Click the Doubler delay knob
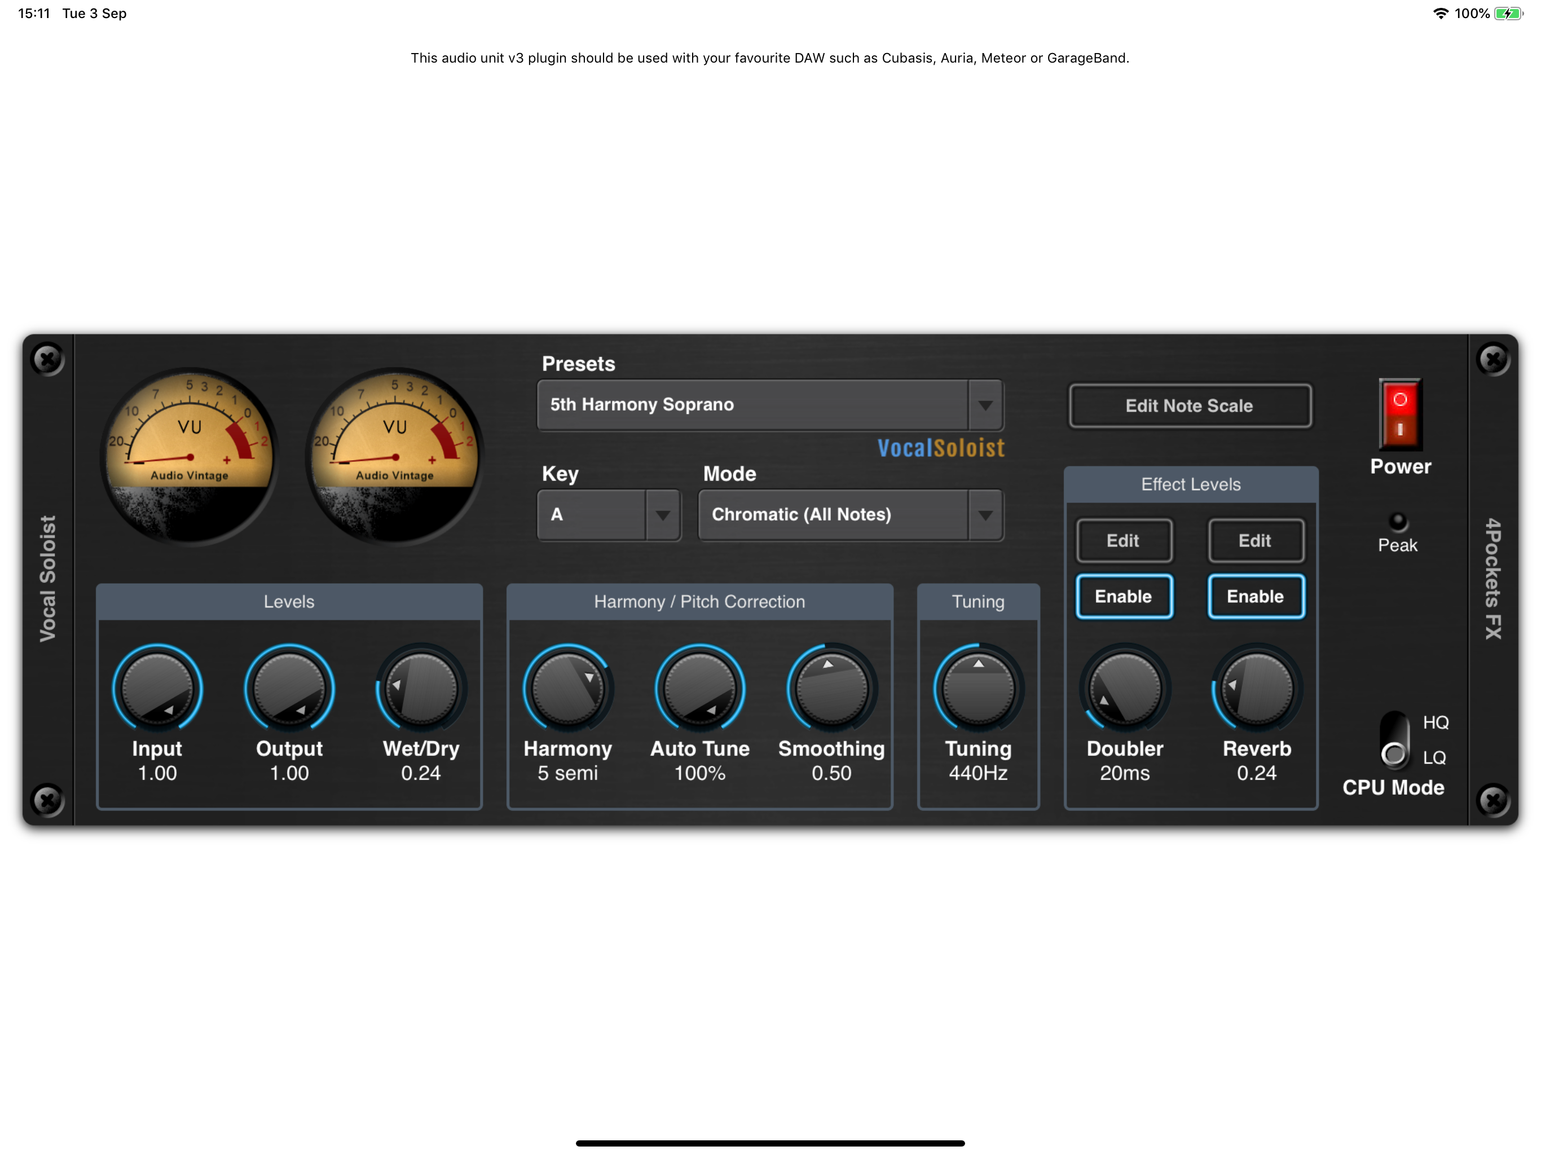1541x1155 pixels. coord(1124,689)
